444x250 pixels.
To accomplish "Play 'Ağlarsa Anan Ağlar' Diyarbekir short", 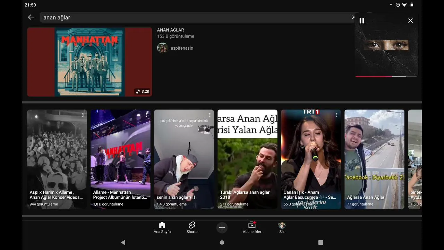I will click(x=374, y=159).
